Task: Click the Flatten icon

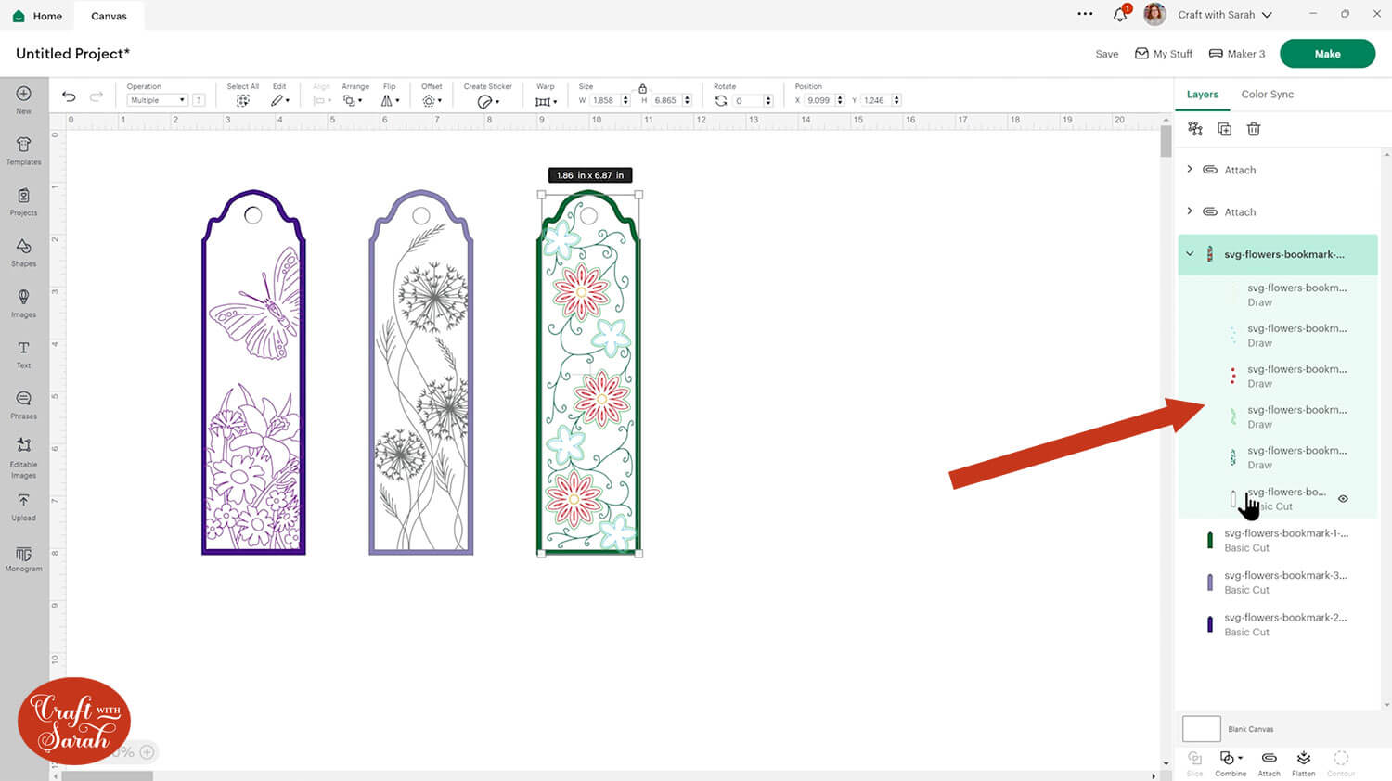Action: (x=1303, y=762)
